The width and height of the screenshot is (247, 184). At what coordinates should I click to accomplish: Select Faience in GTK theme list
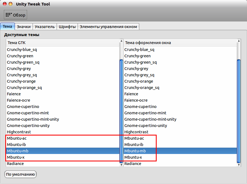pyautogui.click(x=62, y=94)
